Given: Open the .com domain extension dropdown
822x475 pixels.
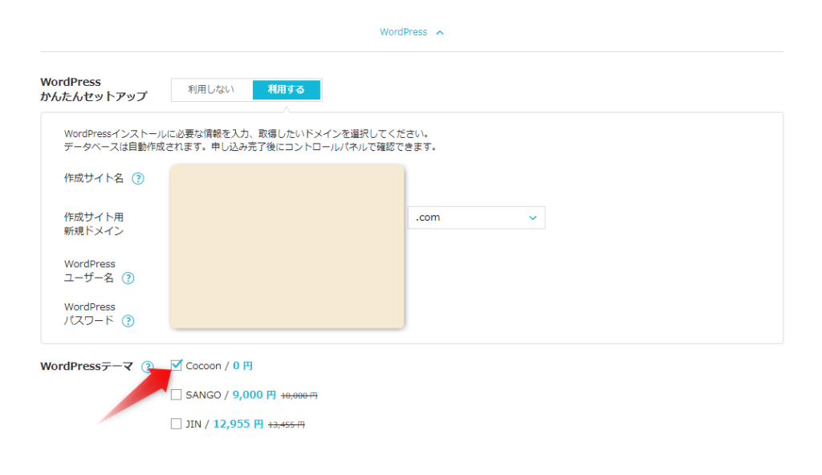Looking at the screenshot, I should [x=477, y=217].
